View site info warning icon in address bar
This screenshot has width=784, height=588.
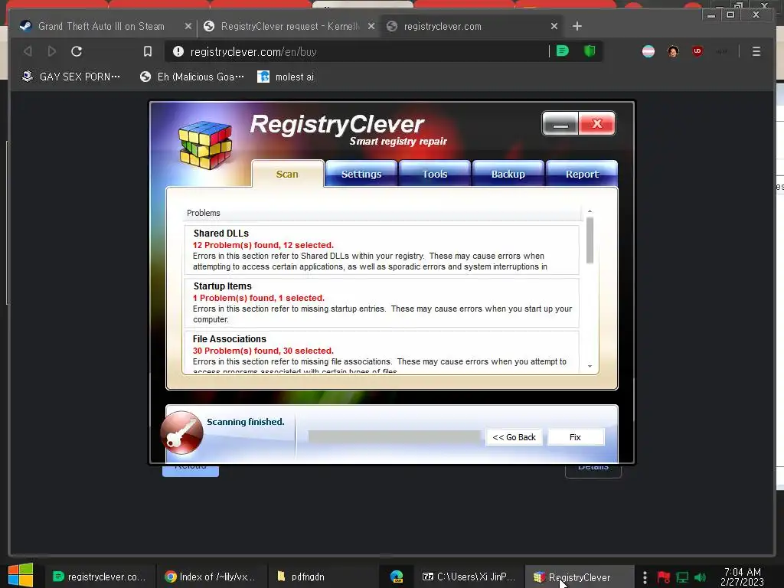pos(178,51)
